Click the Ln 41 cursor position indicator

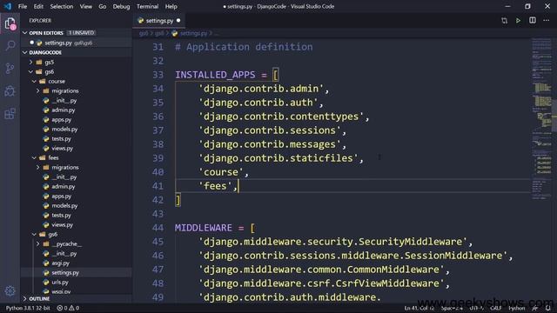pyautogui.click(x=419, y=308)
